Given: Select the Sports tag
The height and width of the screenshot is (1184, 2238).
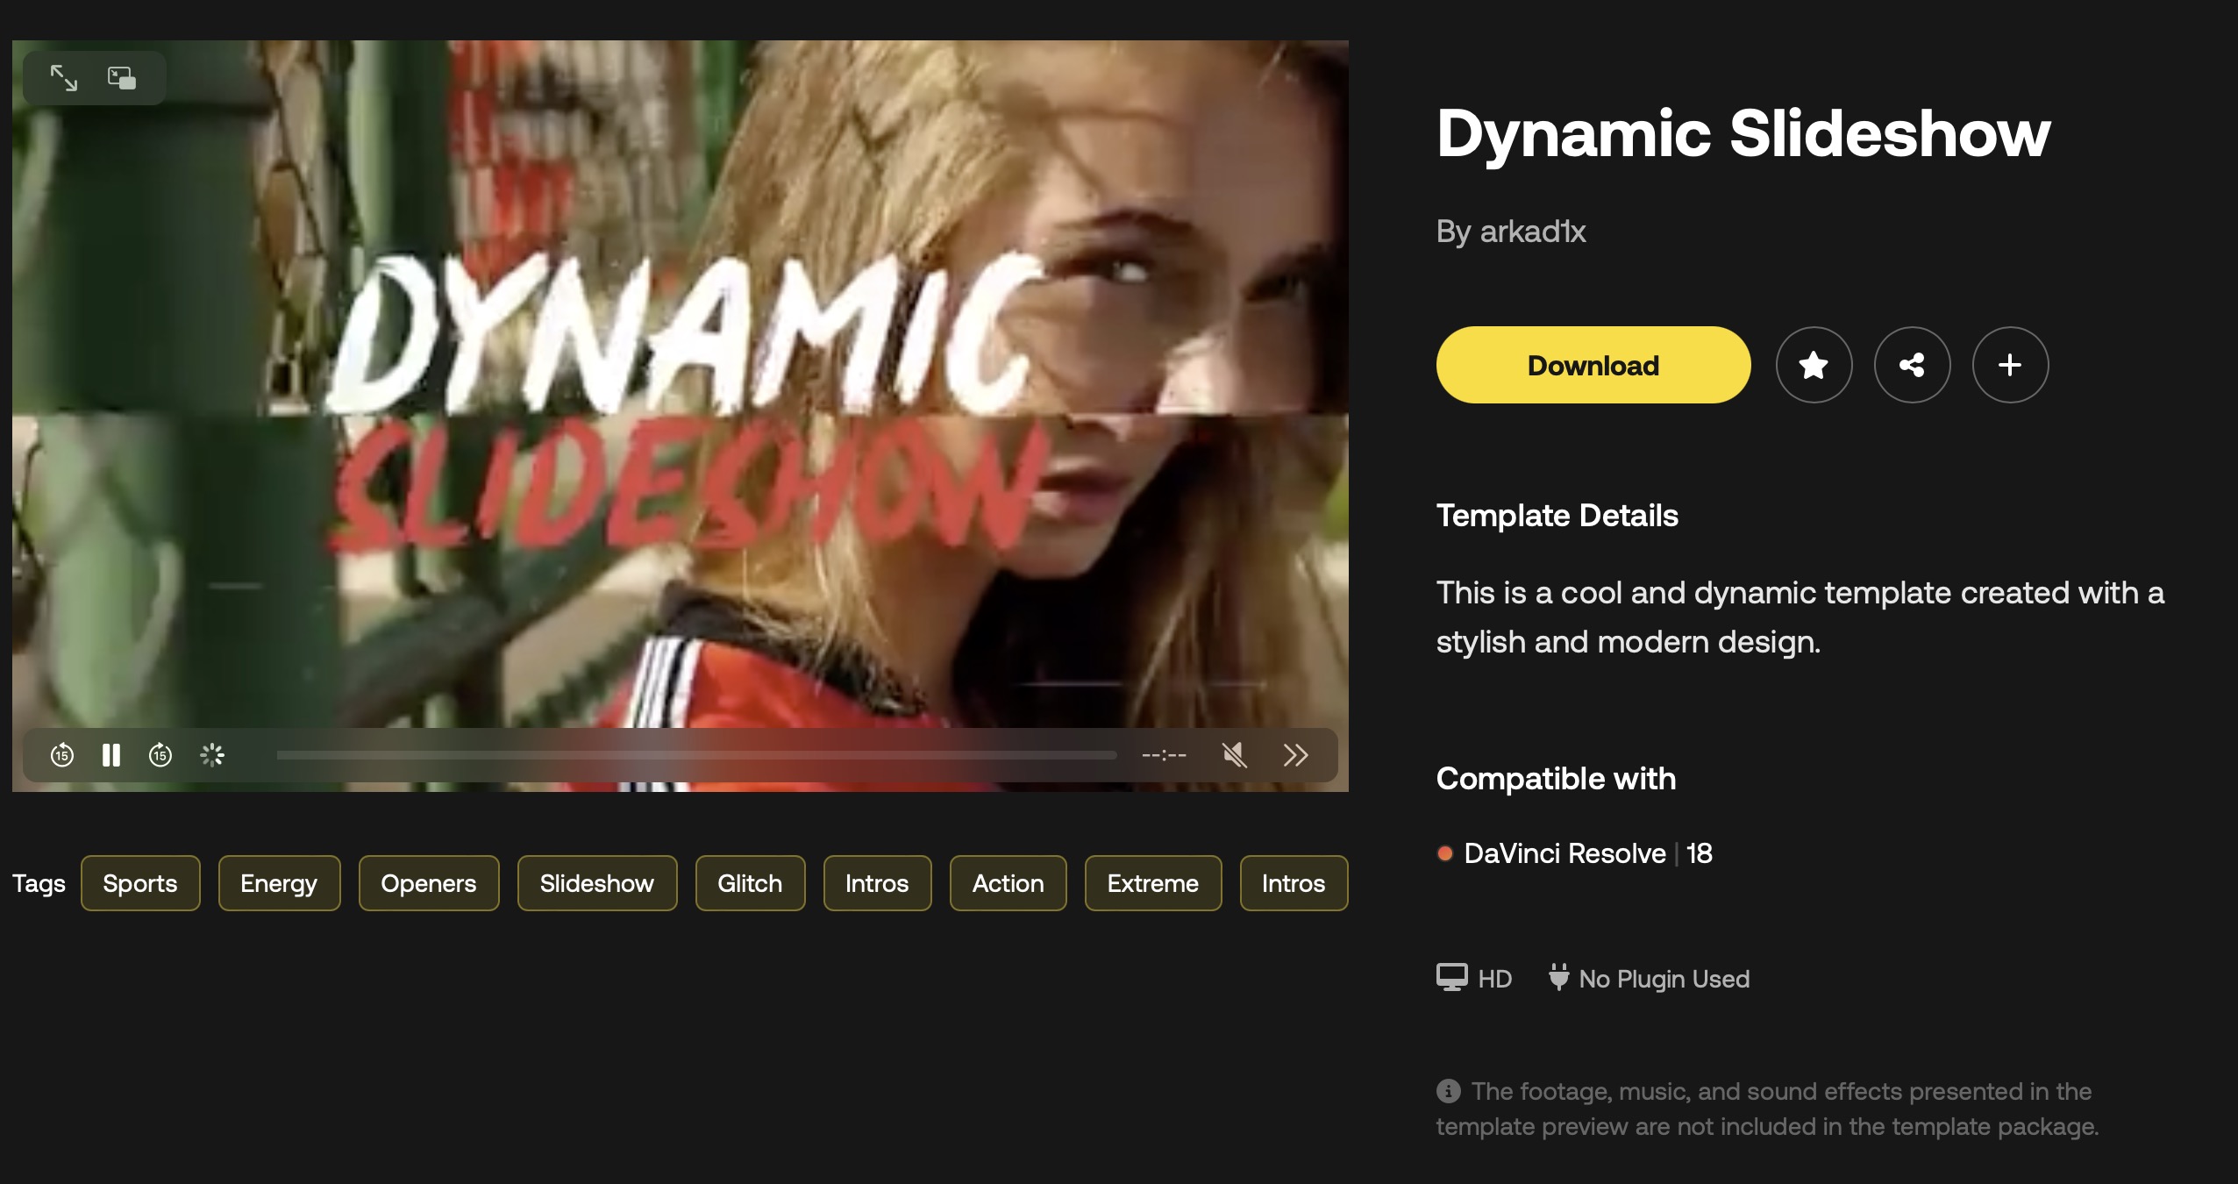Looking at the screenshot, I should [140, 883].
